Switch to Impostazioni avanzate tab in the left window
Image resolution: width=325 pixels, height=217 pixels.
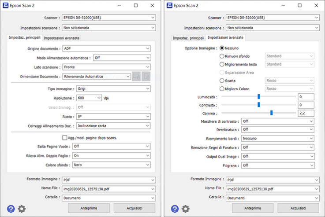tap(61, 38)
